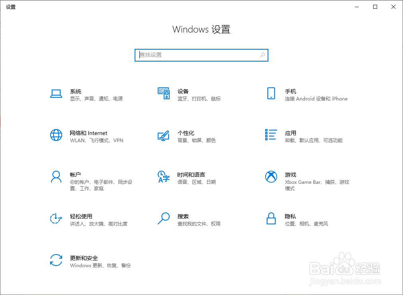Click the 隐私 padlock icon
This screenshot has height=295, width=403.
pyautogui.click(x=271, y=218)
